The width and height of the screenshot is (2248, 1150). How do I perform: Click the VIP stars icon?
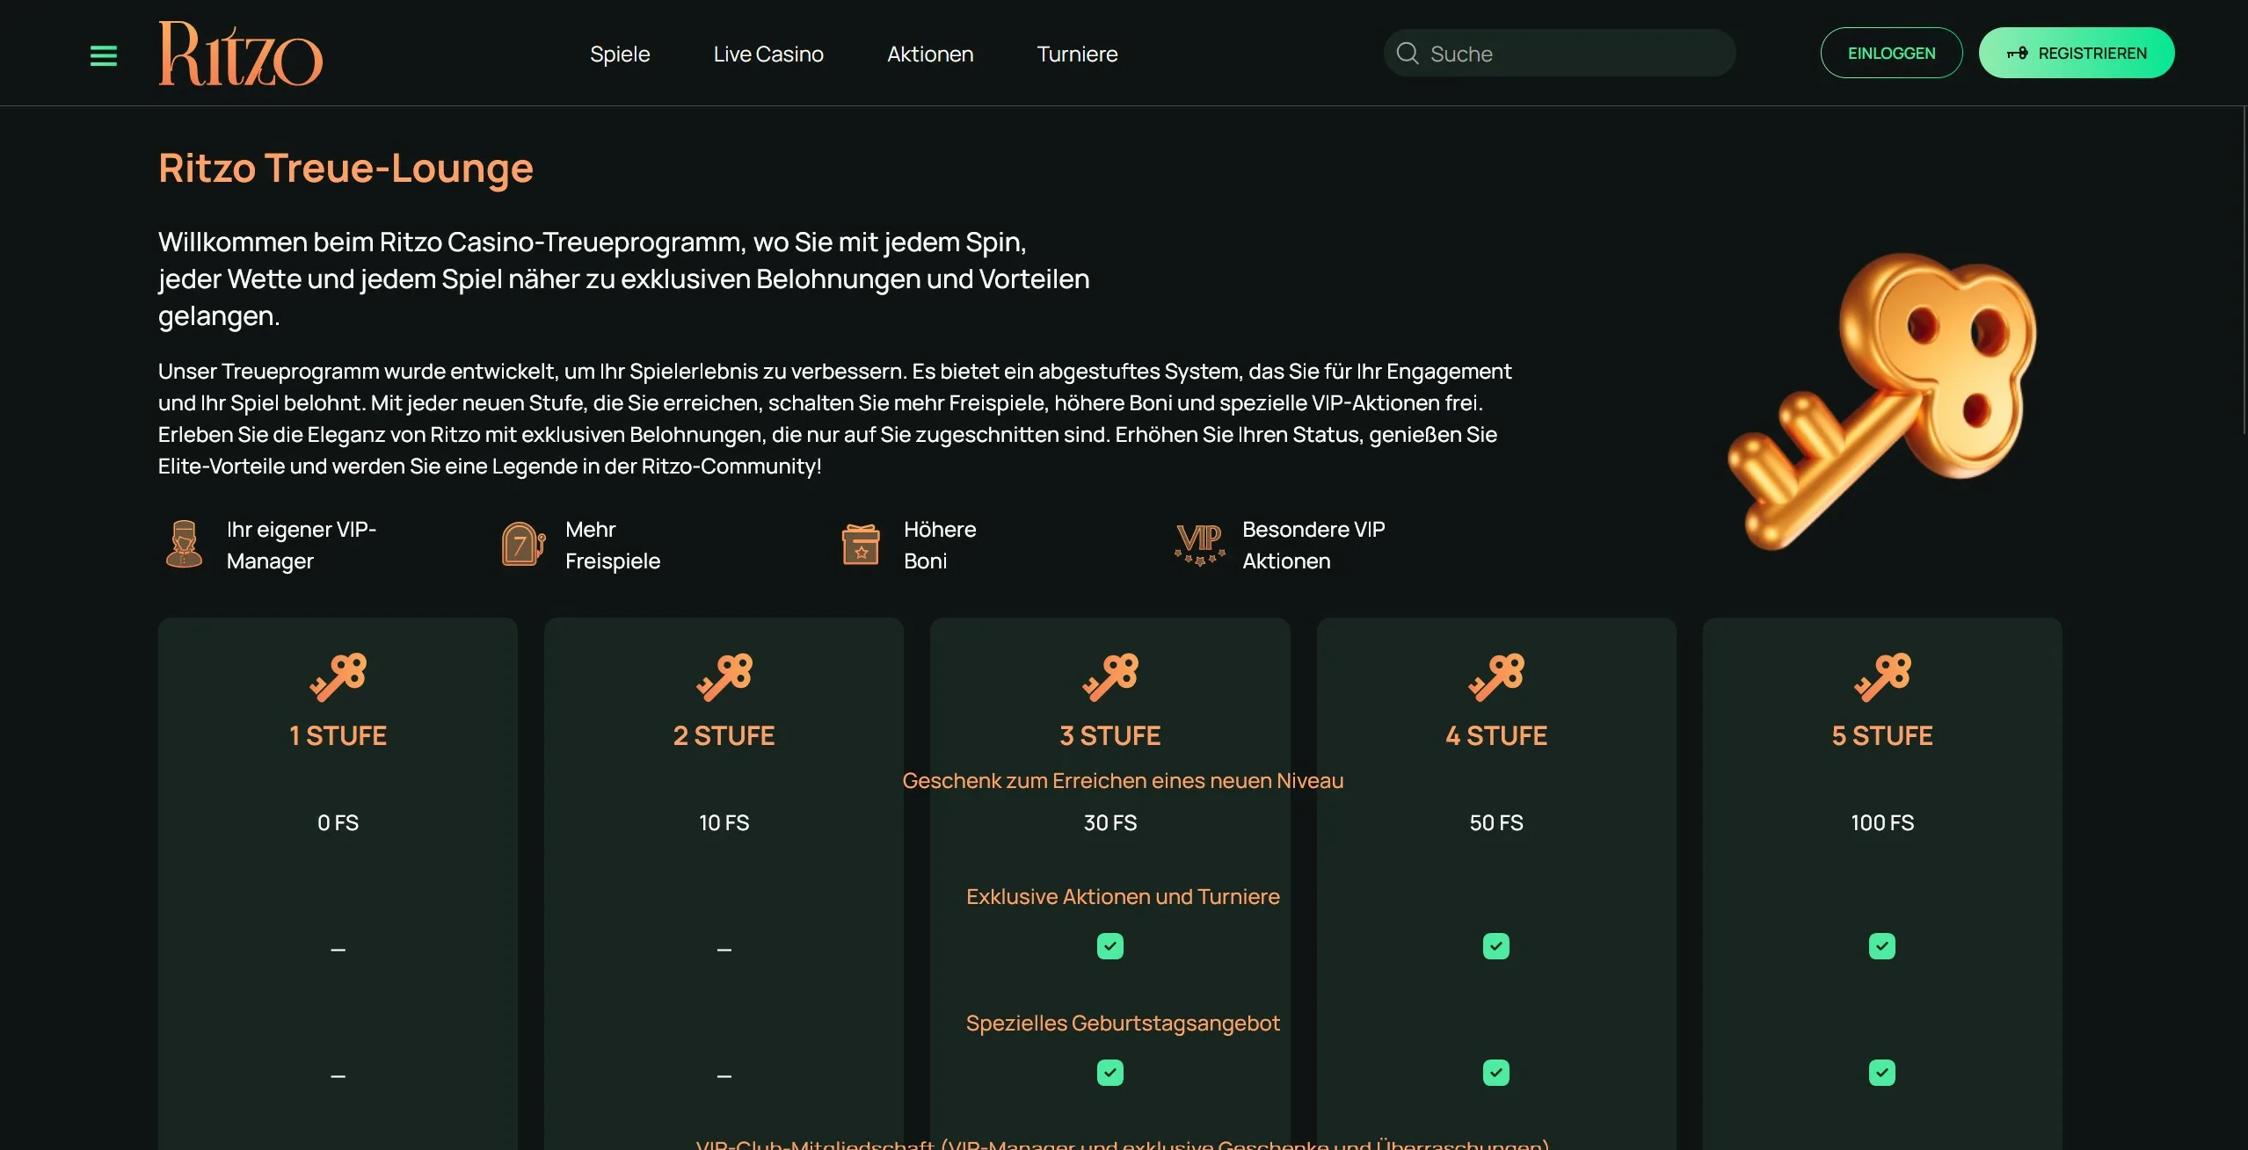pyautogui.click(x=1200, y=545)
